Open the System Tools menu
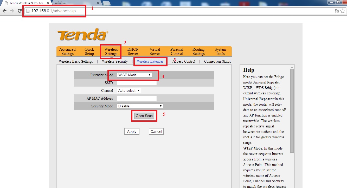 click(x=220, y=51)
